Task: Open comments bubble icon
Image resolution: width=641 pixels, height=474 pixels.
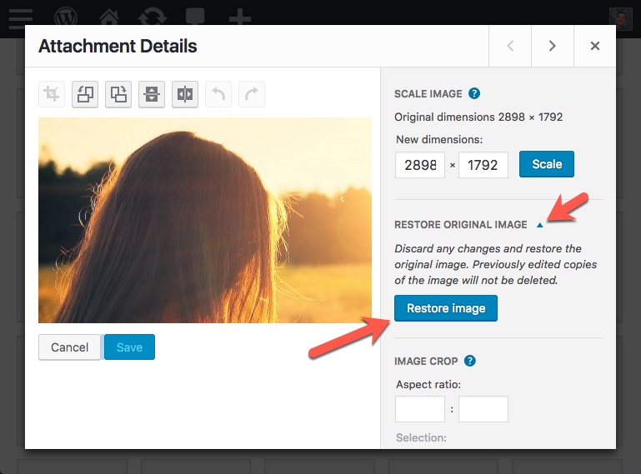Action: point(195,17)
